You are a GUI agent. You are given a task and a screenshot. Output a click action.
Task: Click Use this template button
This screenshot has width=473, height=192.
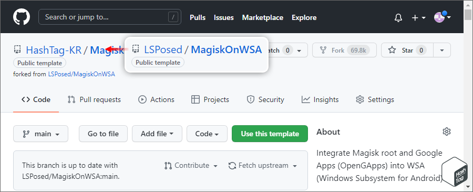tap(270, 134)
